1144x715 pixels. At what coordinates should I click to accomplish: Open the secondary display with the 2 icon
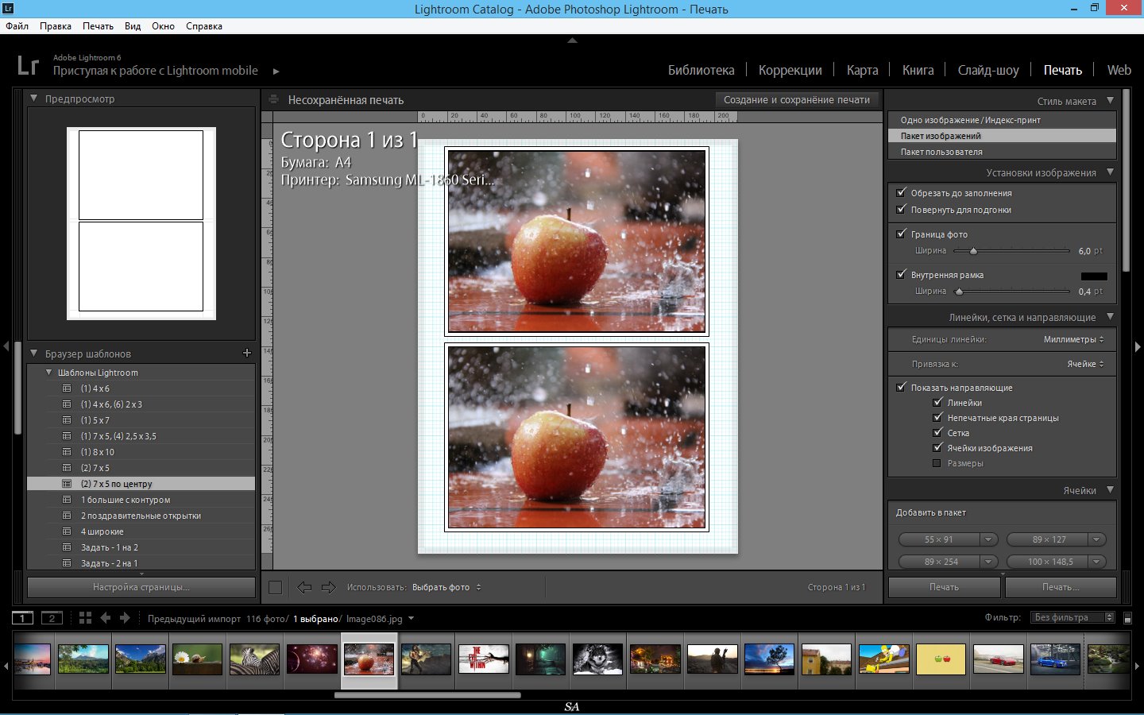click(52, 617)
